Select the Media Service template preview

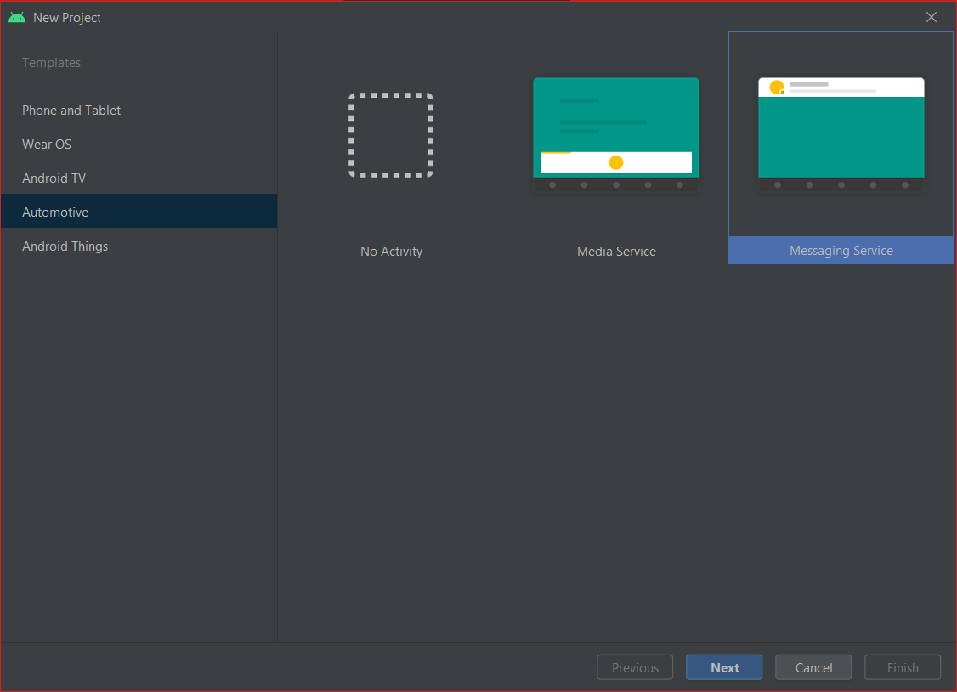pyautogui.click(x=616, y=135)
